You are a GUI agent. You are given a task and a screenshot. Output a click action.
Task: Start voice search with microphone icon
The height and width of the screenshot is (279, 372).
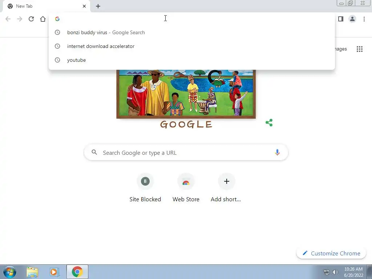coord(277,152)
